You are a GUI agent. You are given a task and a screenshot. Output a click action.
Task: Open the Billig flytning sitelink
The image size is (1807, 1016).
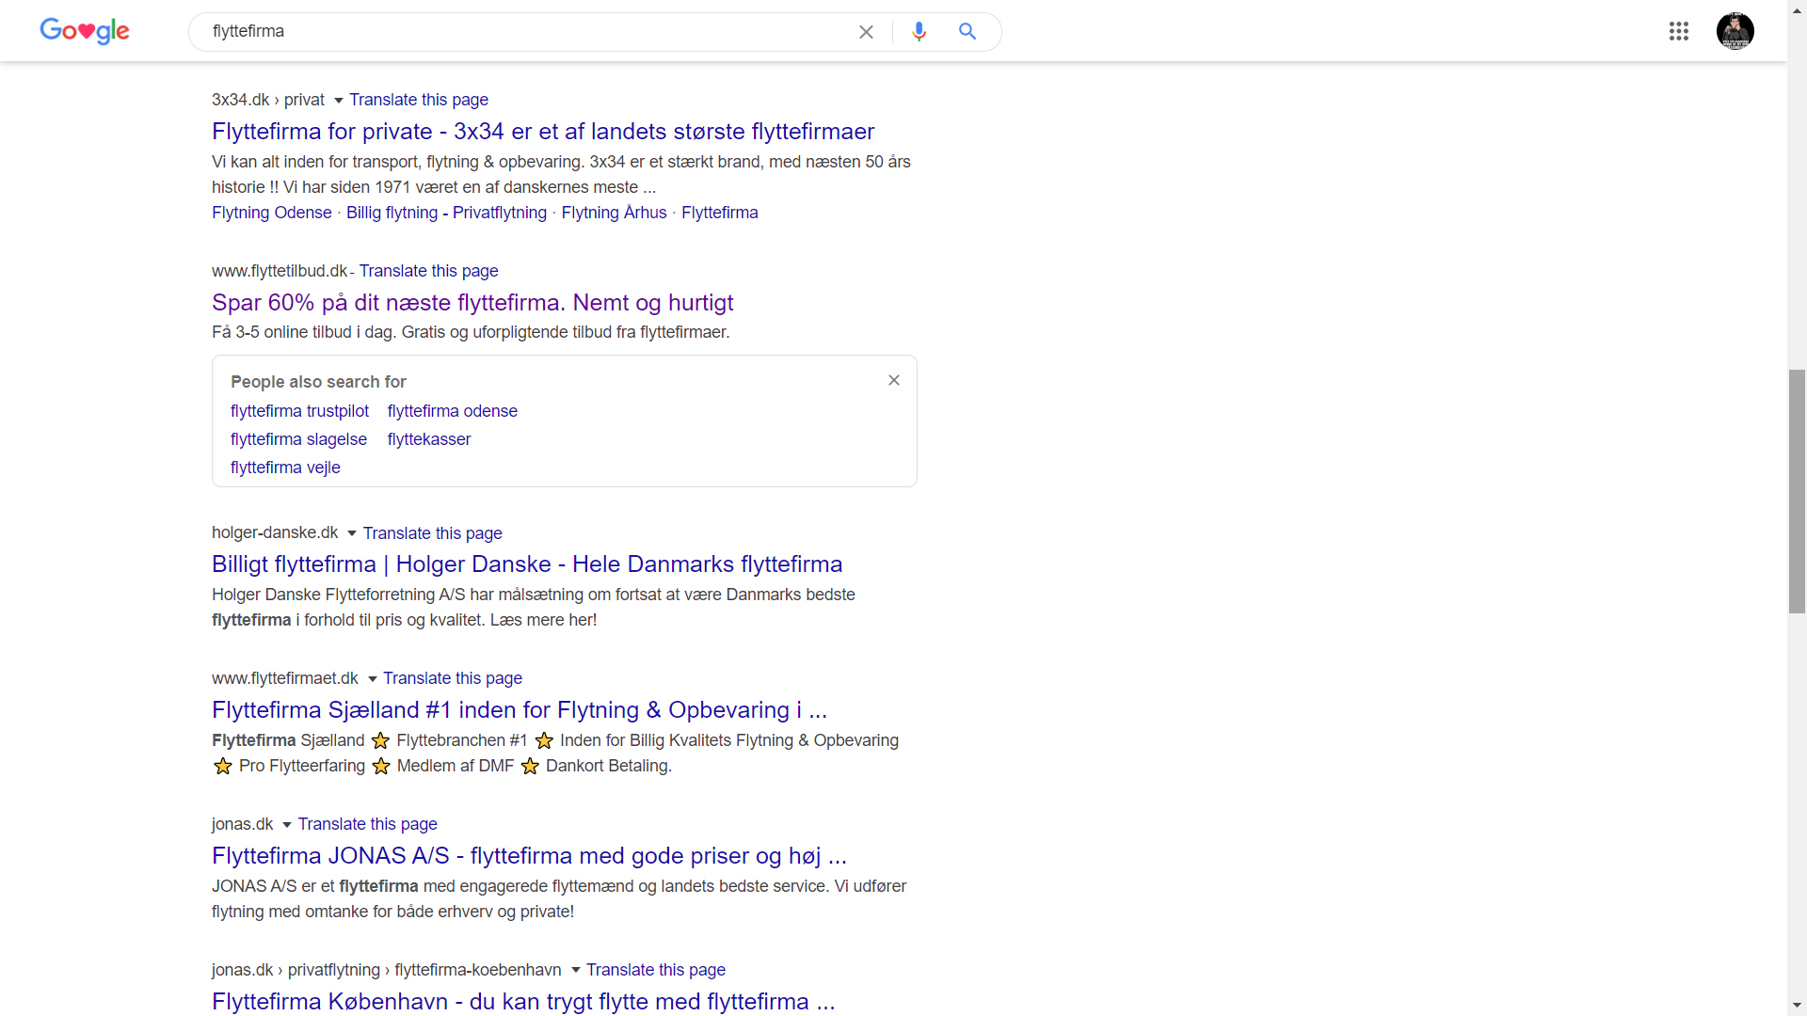(392, 213)
